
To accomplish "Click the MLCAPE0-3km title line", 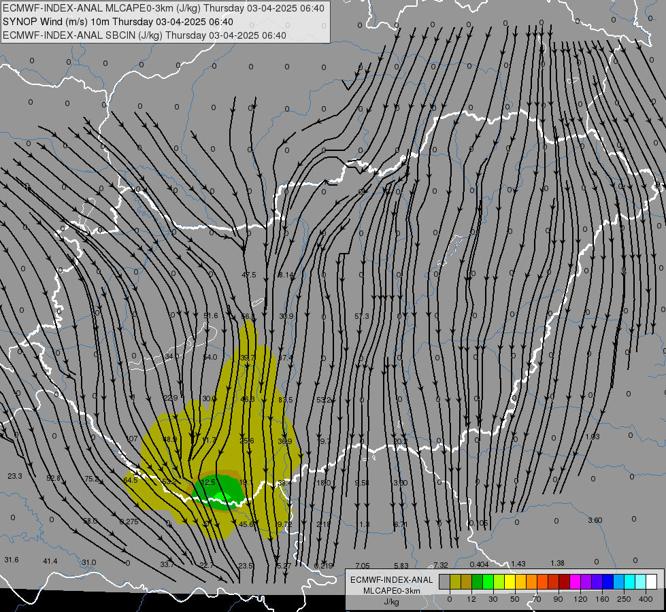I will [x=163, y=8].
